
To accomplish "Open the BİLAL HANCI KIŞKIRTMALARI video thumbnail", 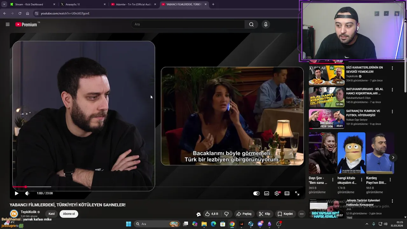I will tap(327, 97).
